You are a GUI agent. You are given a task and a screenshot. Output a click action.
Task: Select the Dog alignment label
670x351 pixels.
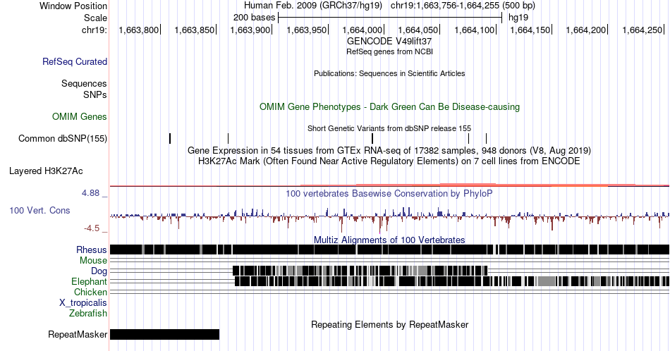[99, 271]
